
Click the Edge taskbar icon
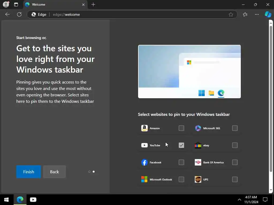[x=20, y=200]
